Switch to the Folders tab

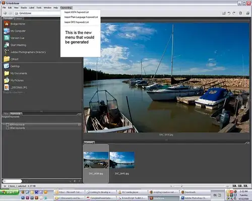[x=19, y=19]
